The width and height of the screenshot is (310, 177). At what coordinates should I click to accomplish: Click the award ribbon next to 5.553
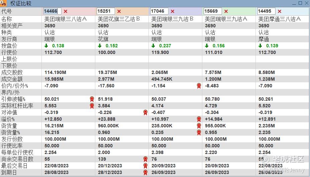[92, 106]
